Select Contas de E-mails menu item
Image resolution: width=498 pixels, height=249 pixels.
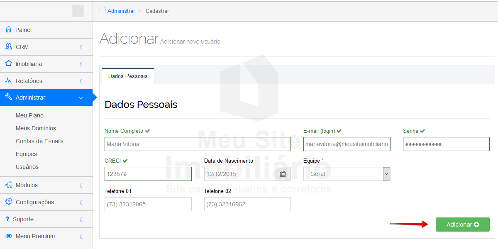[x=39, y=141]
